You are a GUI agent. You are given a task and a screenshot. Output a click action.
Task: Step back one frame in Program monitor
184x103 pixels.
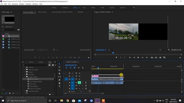coord(134,58)
